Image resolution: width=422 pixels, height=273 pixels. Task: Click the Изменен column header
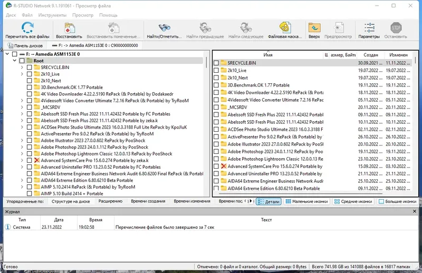398,55
